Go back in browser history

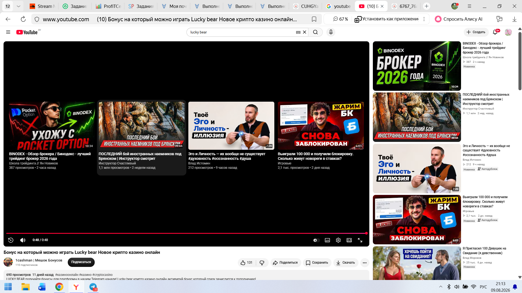8,19
